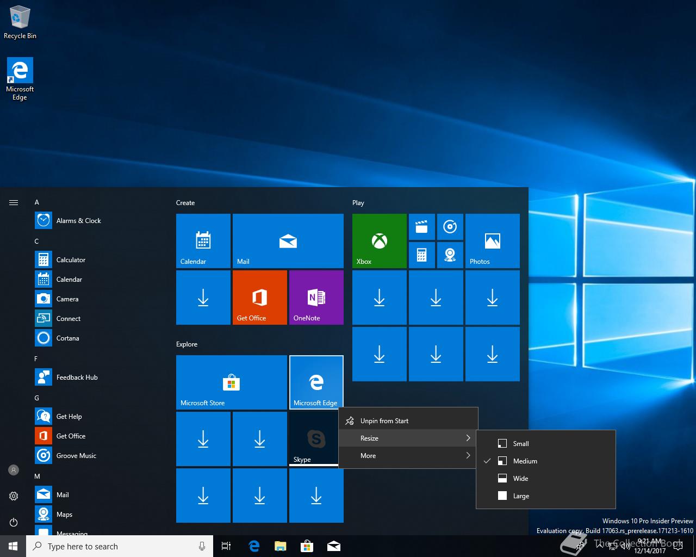Click the Explore group title

click(x=187, y=344)
